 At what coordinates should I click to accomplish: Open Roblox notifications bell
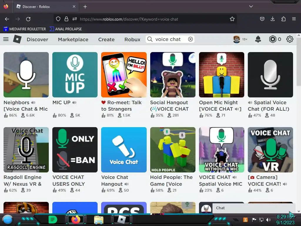point(258,39)
